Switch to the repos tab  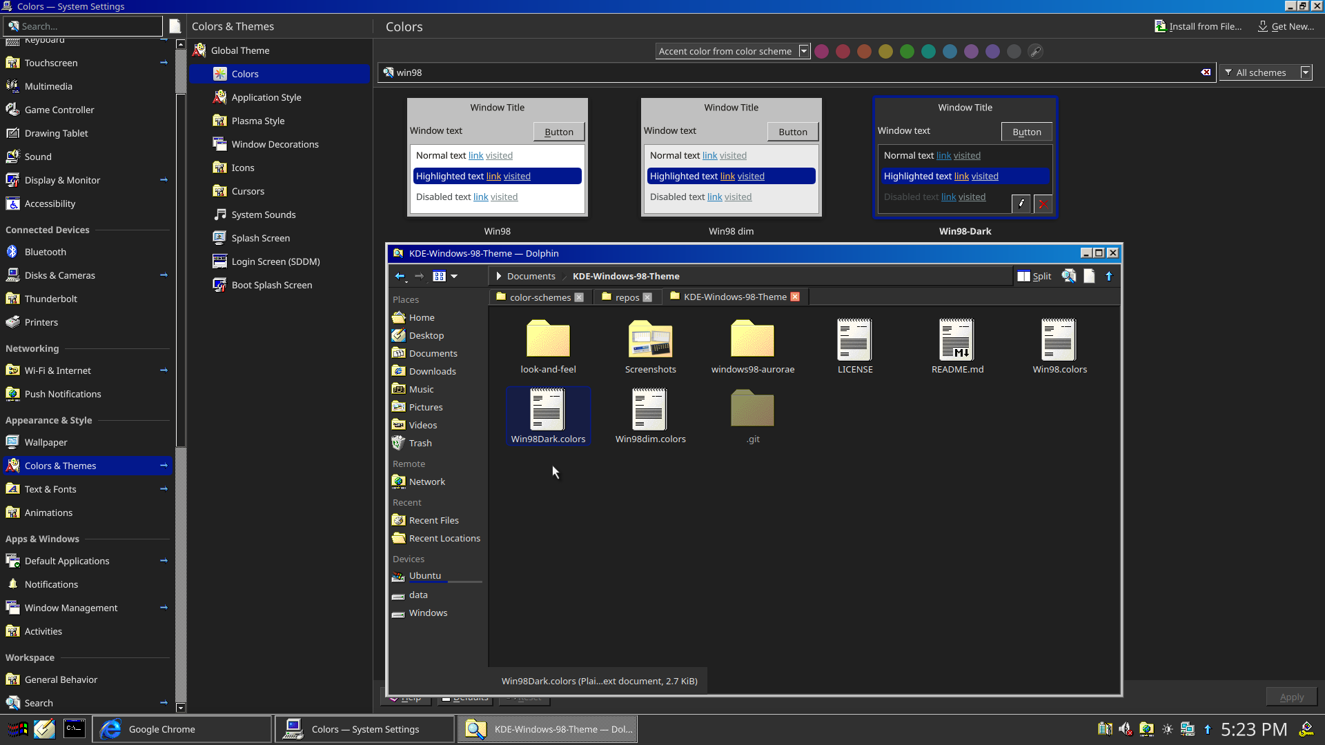[627, 297]
